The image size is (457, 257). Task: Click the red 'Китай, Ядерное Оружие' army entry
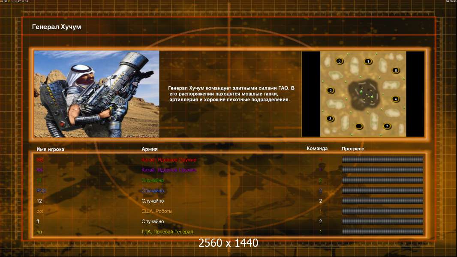pyautogui.click(x=169, y=160)
